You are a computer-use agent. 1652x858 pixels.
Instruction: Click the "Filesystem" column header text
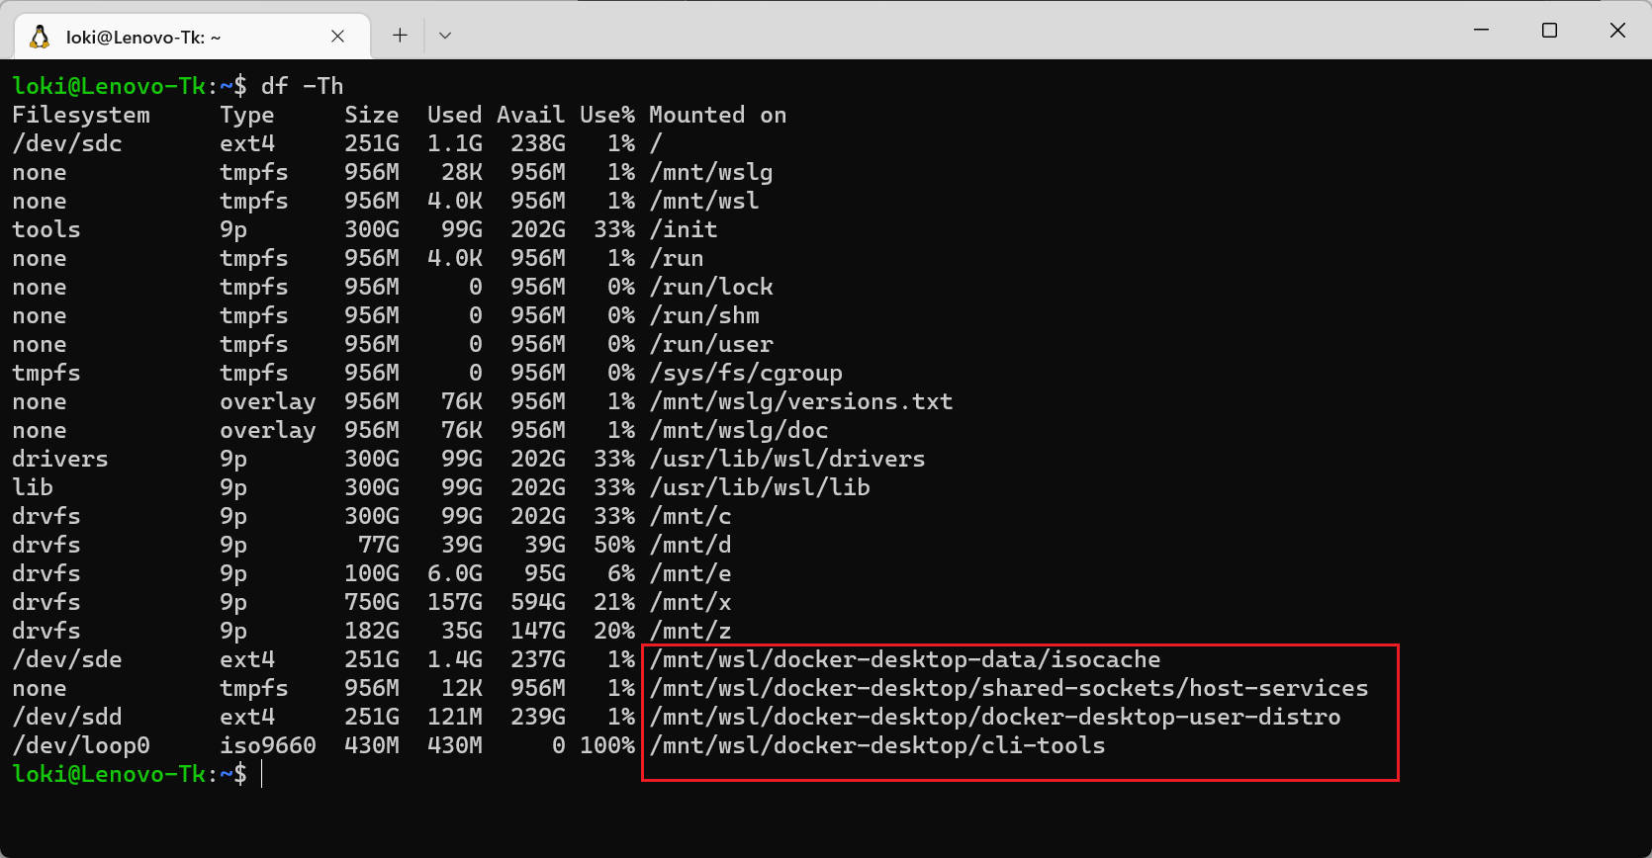coord(81,115)
